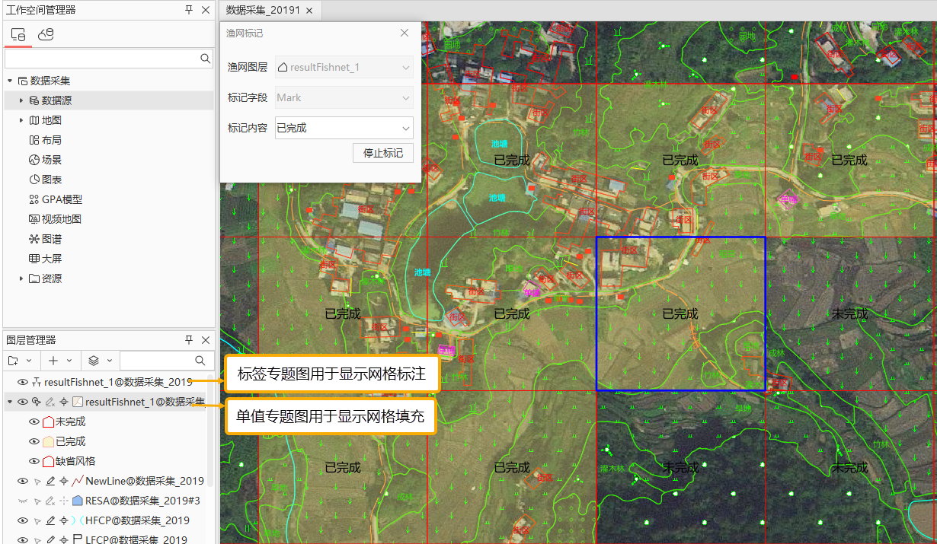Image resolution: width=937 pixels, height=544 pixels.
Task: Hide the 已完成 theme item
Action: pos(34,441)
